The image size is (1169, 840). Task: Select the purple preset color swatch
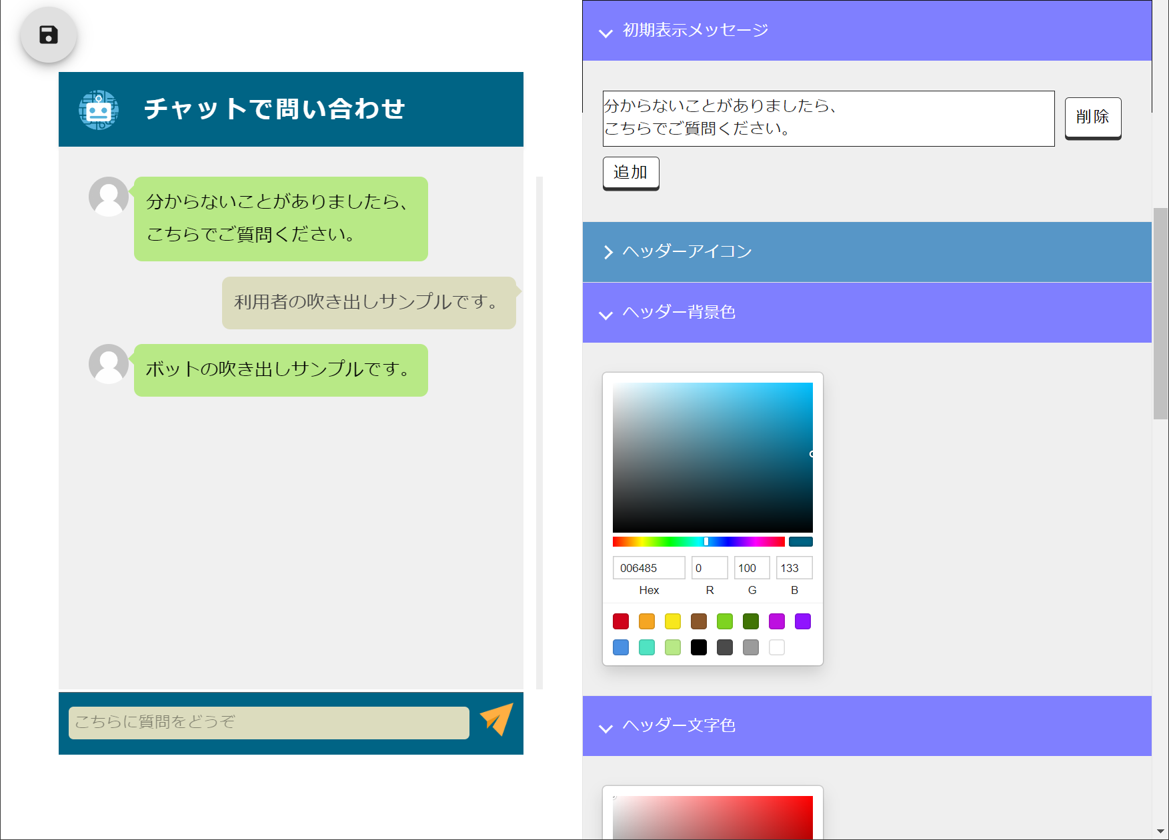tap(802, 621)
